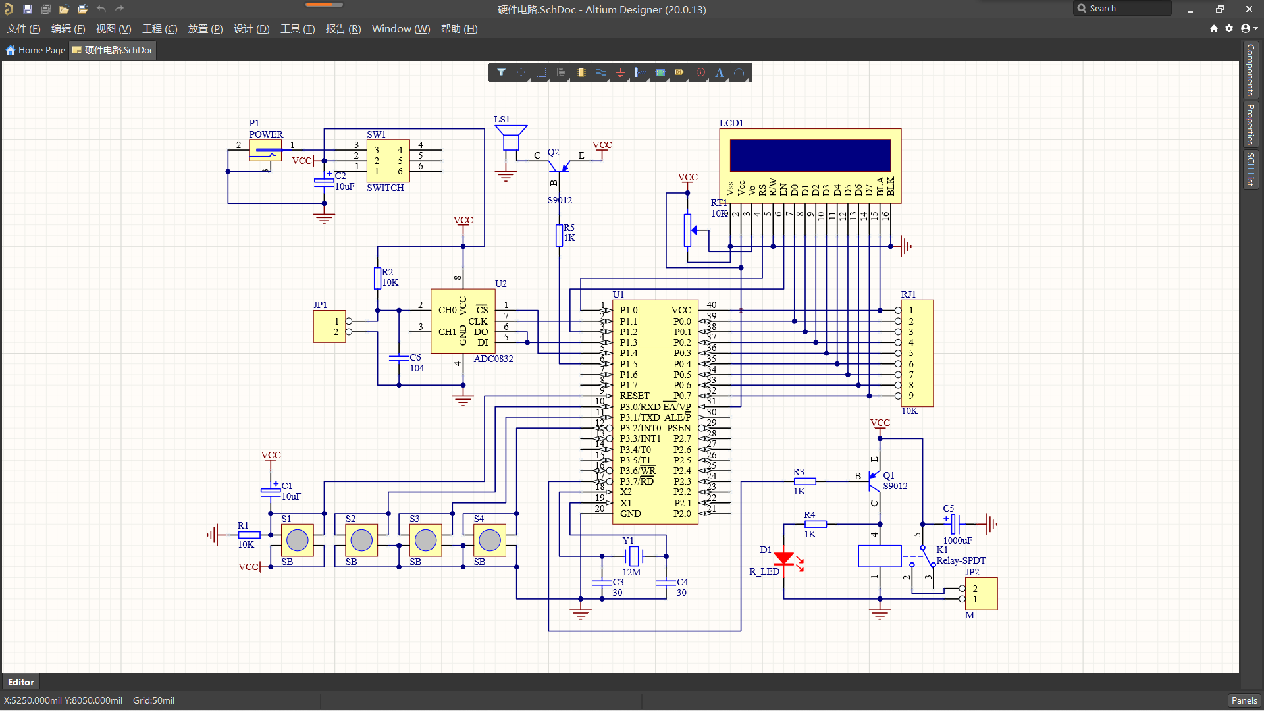Screen dimensions: 1264x711
Task: Click the Place Net Label D1 icon
Action: [x=679, y=72]
